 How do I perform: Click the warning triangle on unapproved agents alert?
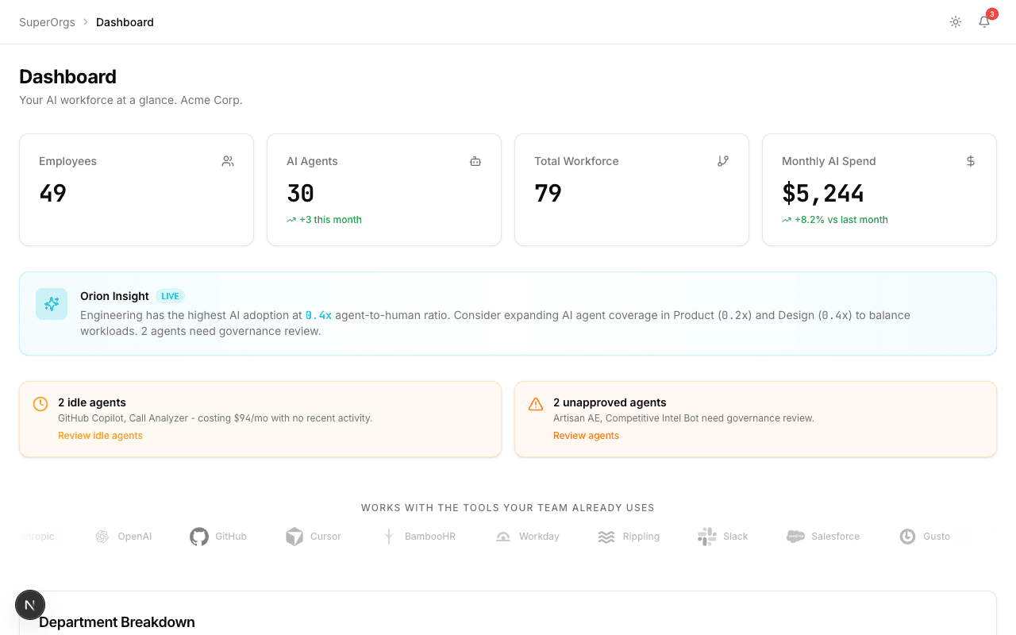pos(535,403)
